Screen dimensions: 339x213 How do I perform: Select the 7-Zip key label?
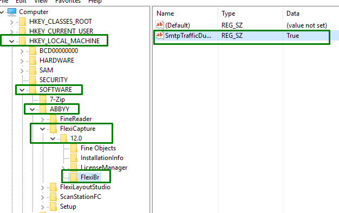click(57, 99)
